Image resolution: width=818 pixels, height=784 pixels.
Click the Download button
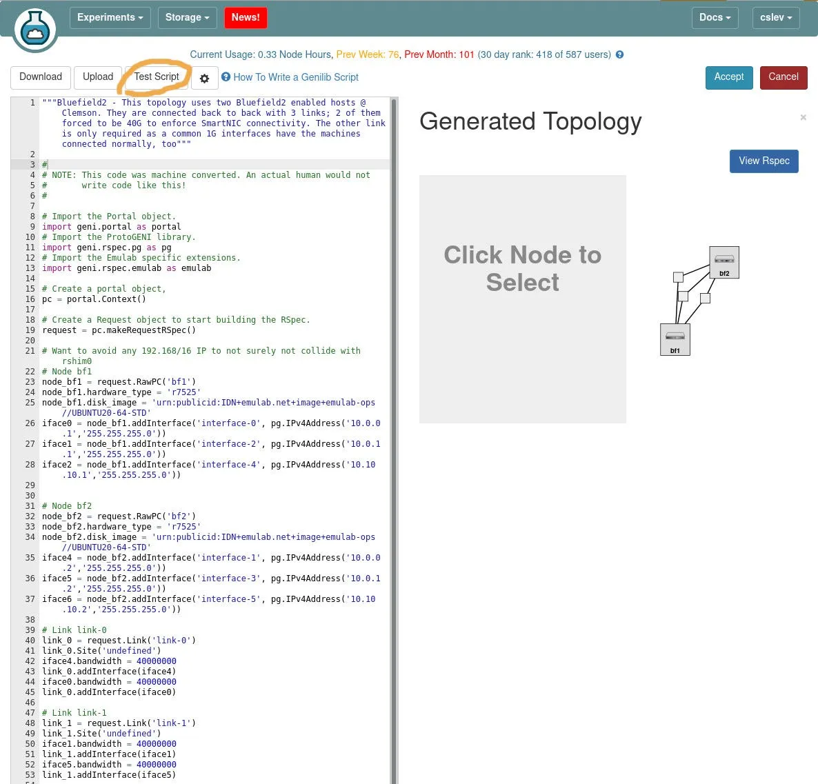pyautogui.click(x=41, y=77)
